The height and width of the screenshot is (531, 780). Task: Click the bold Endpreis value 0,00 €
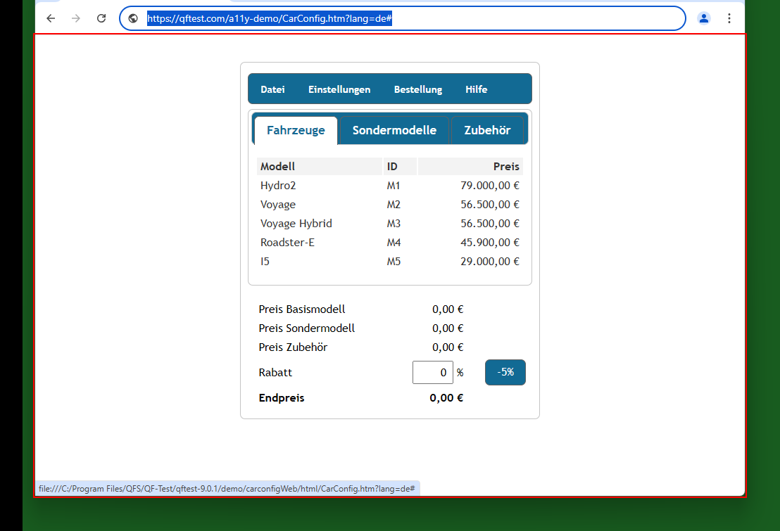pos(446,398)
